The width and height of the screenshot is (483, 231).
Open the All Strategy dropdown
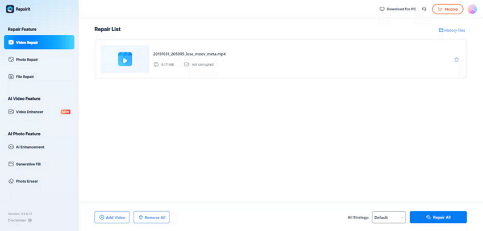click(389, 217)
